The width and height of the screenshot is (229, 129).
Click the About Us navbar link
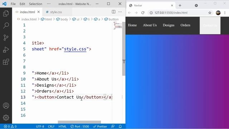(150, 25)
